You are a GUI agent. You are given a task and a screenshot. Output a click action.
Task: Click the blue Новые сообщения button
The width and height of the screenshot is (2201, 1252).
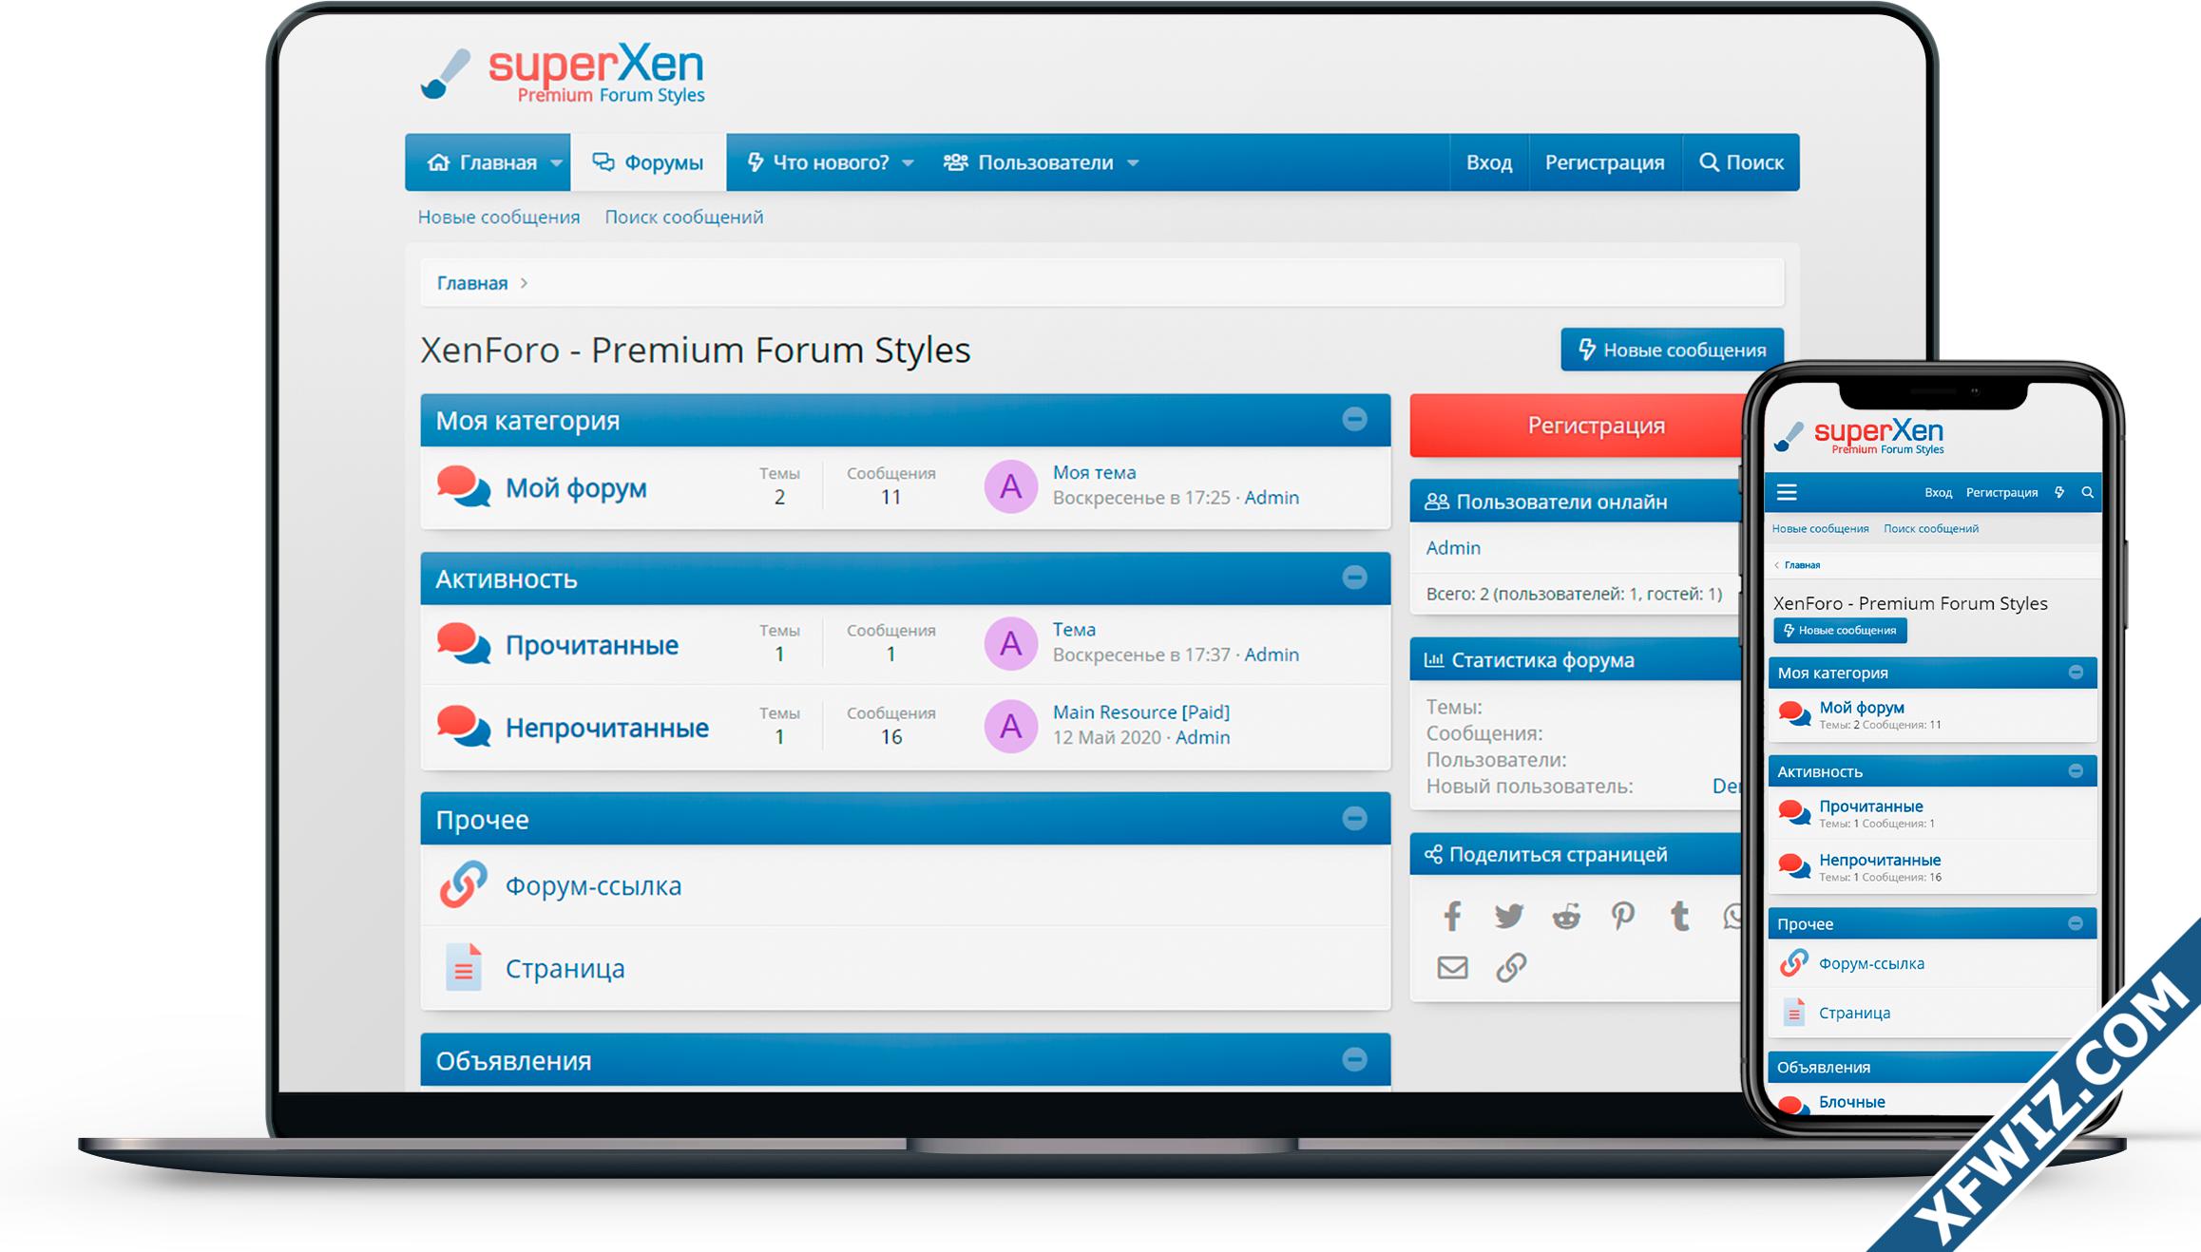(1672, 350)
